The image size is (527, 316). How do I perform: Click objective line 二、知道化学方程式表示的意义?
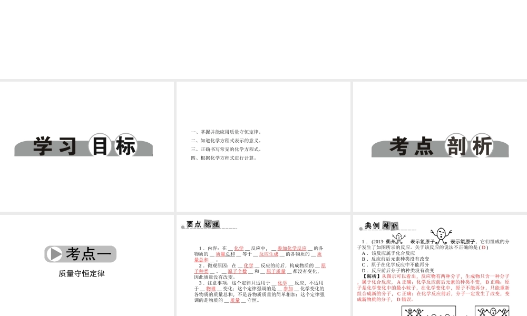coord(227,141)
